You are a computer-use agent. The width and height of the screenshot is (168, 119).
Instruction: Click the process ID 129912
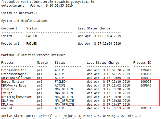pos(146,70)
